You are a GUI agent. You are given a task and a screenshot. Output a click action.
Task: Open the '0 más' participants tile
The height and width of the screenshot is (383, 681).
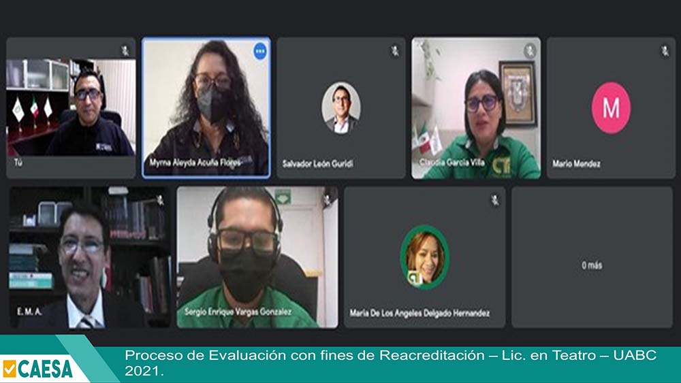[x=592, y=257]
